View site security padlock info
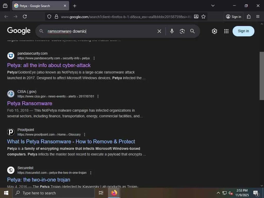264x198 pixels. pyautogui.click(x=56, y=16)
